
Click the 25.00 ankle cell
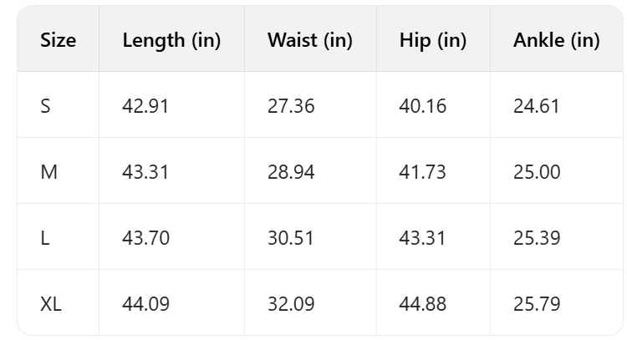pos(537,172)
